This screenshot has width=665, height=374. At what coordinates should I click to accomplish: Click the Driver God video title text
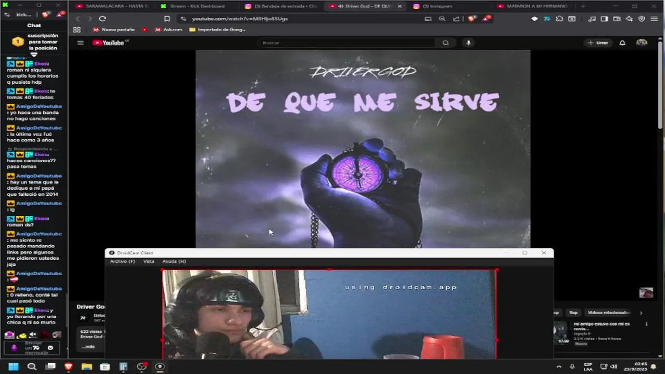coord(91,307)
